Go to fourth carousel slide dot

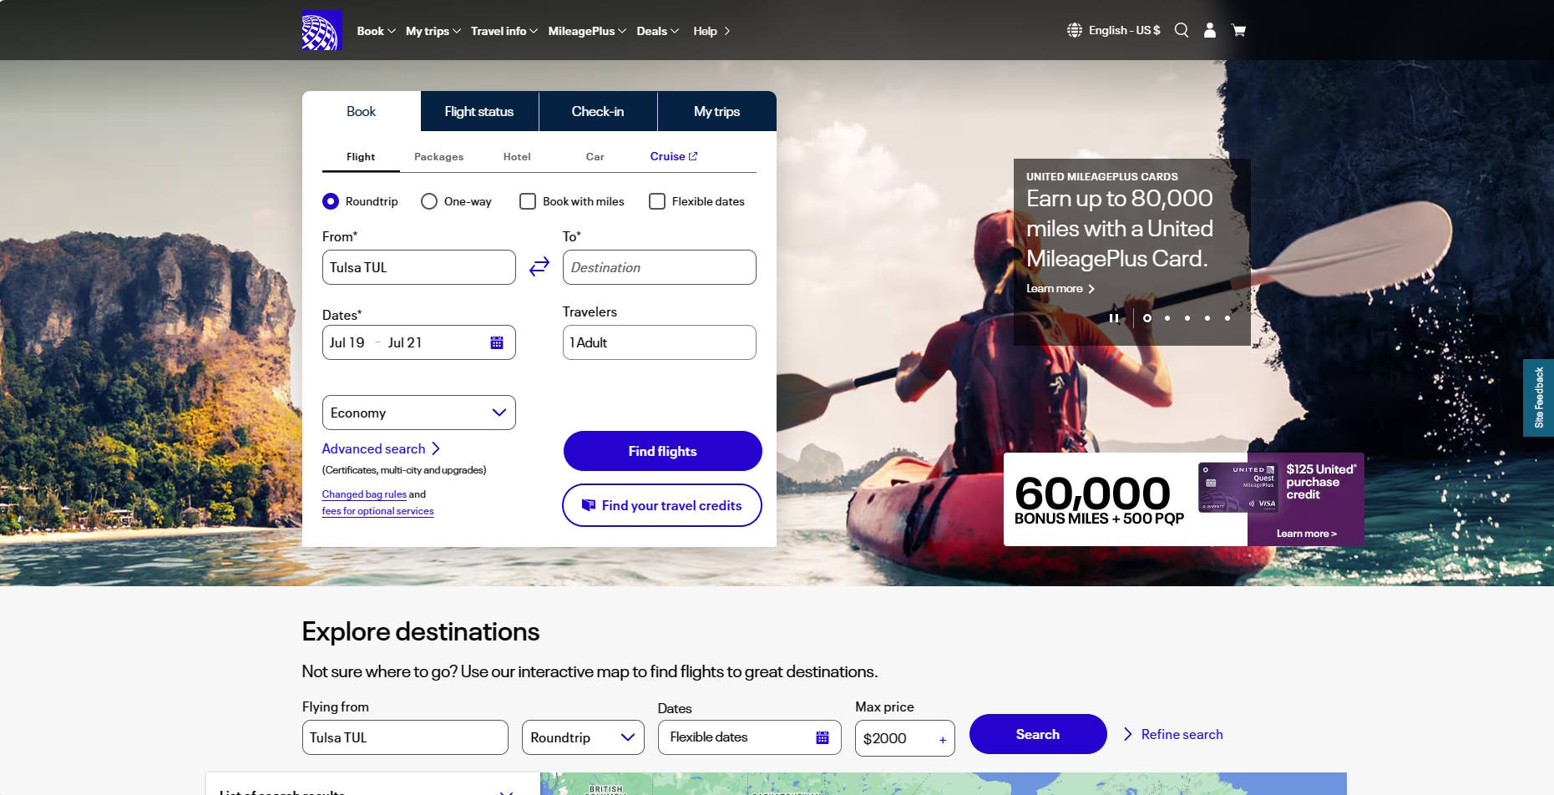(1207, 318)
